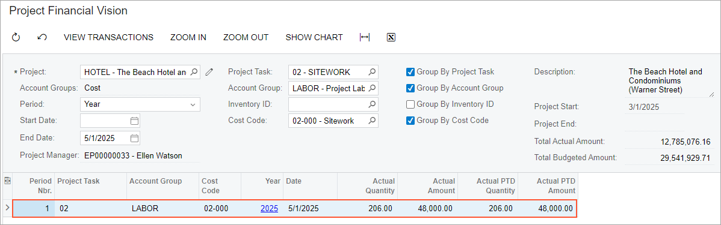Open the 2025 year link in the grid
Image resolution: width=721 pixels, height=225 pixels.
click(270, 209)
